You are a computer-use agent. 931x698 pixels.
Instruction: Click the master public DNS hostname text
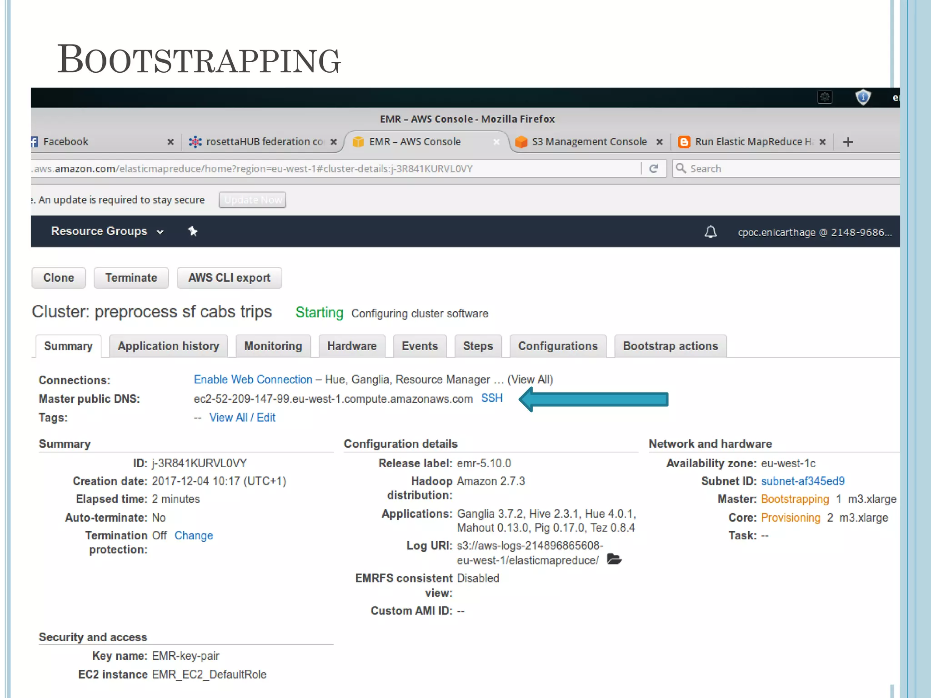[x=333, y=399]
